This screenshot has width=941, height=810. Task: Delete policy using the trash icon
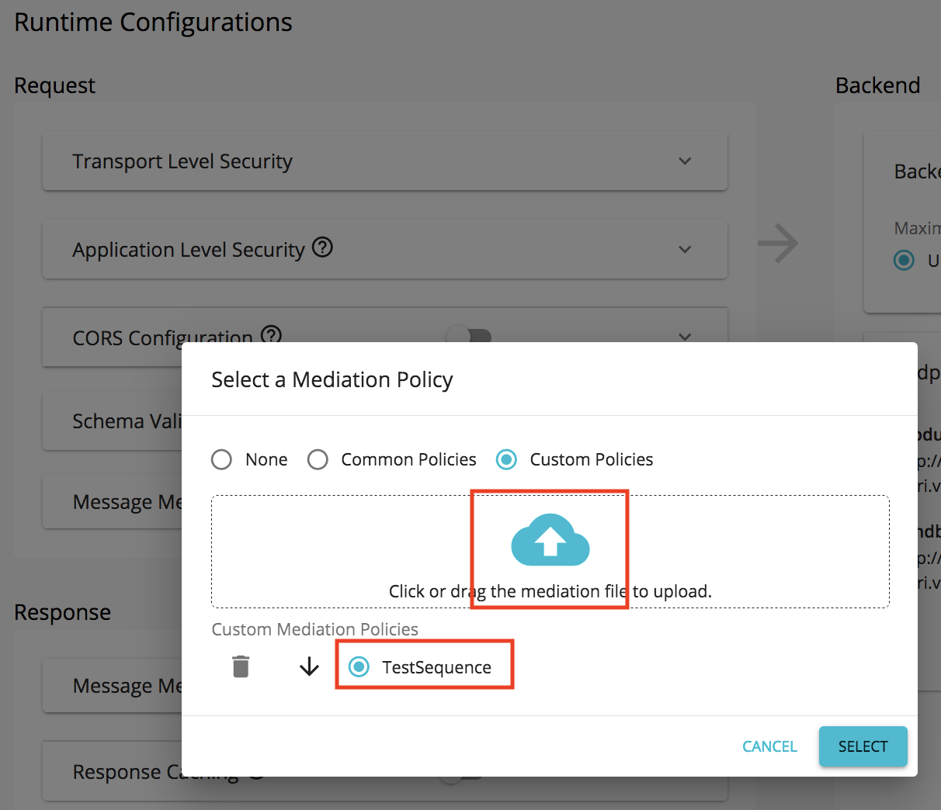click(x=241, y=666)
